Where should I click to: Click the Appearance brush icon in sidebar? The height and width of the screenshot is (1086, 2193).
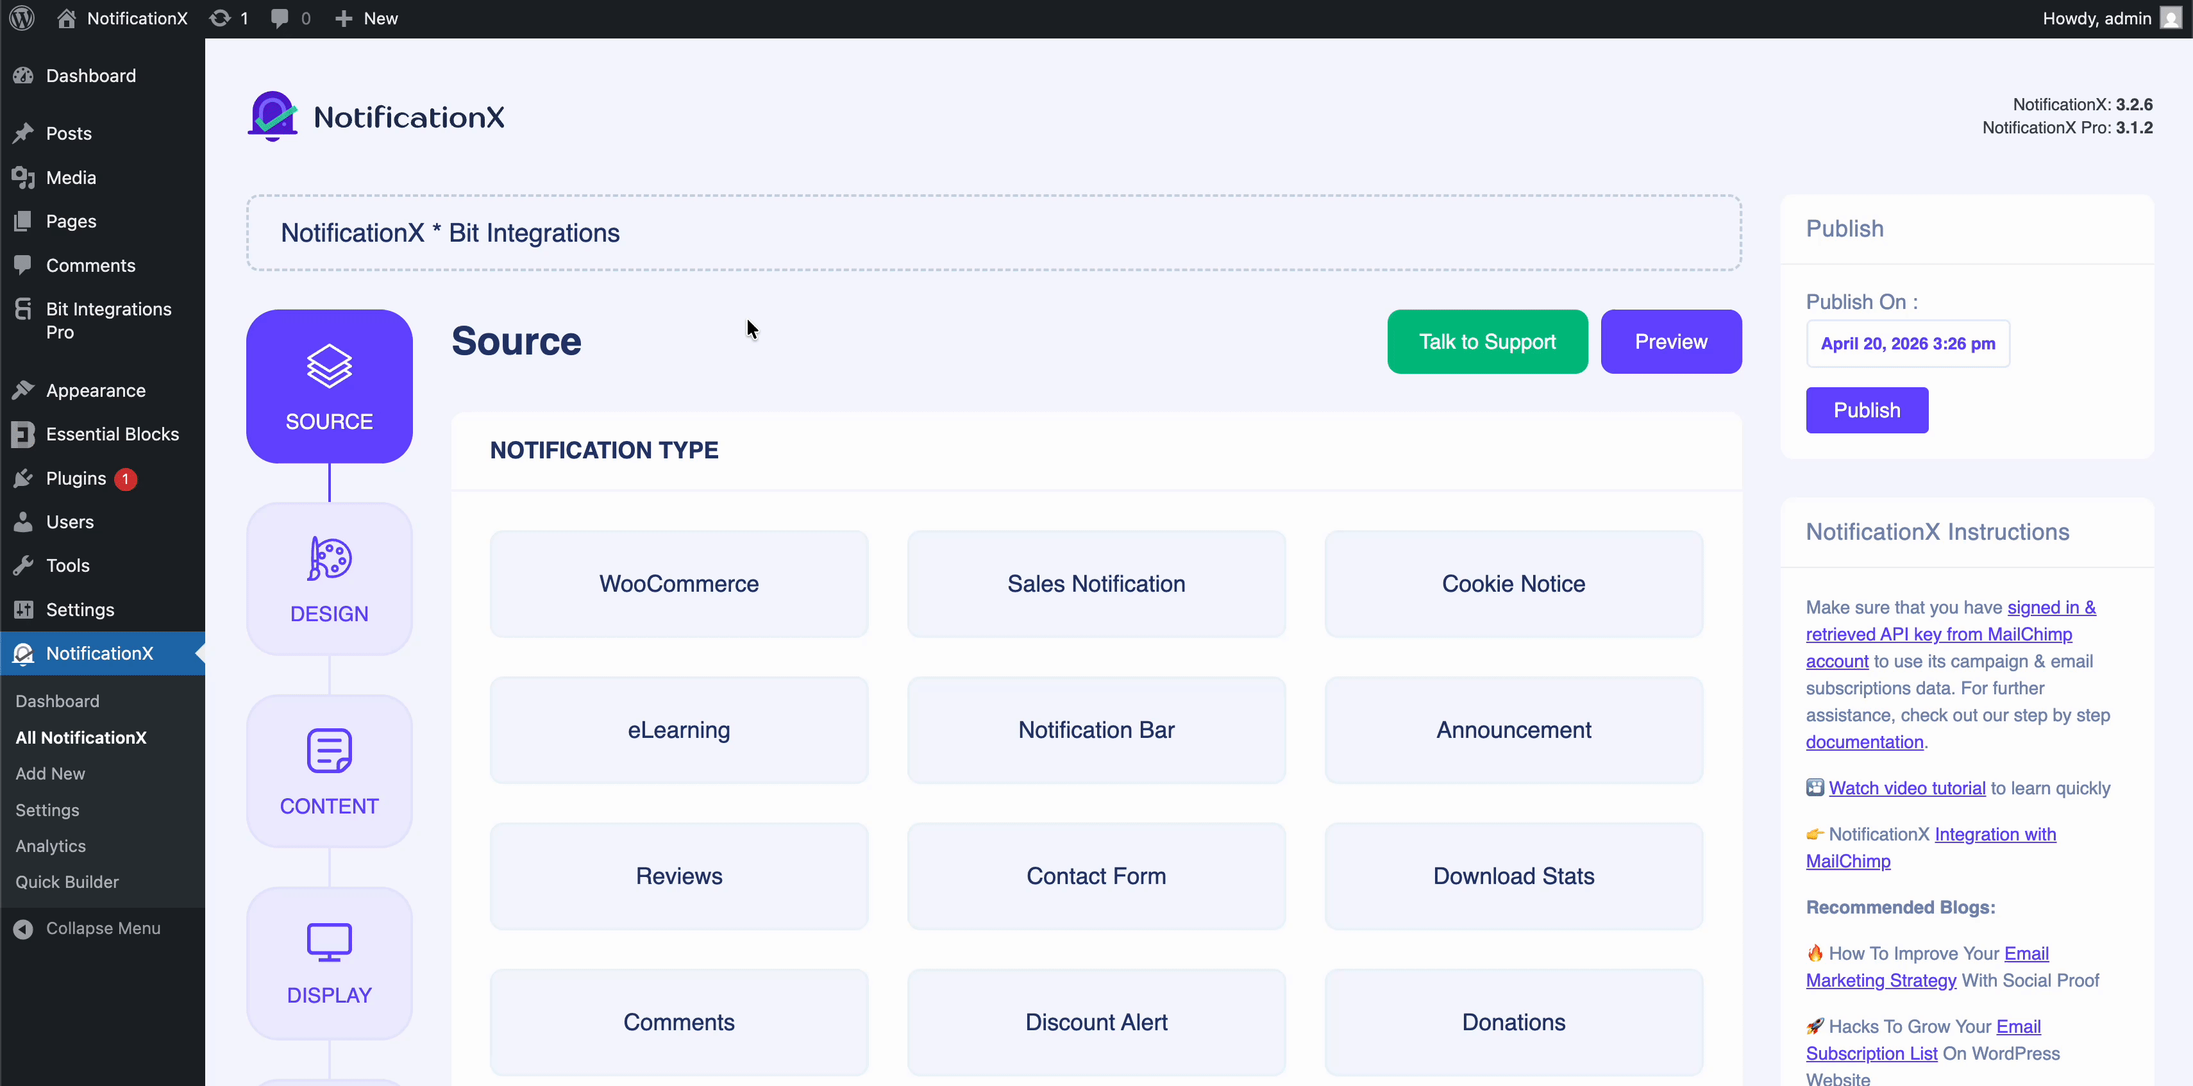point(24,390)
